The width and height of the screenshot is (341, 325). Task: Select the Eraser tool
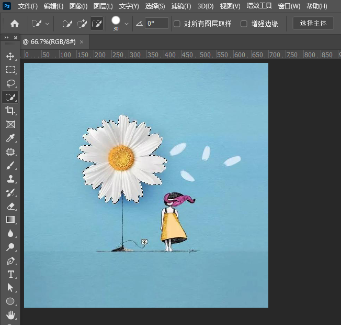pyautogui.click(x=10, y=206)
